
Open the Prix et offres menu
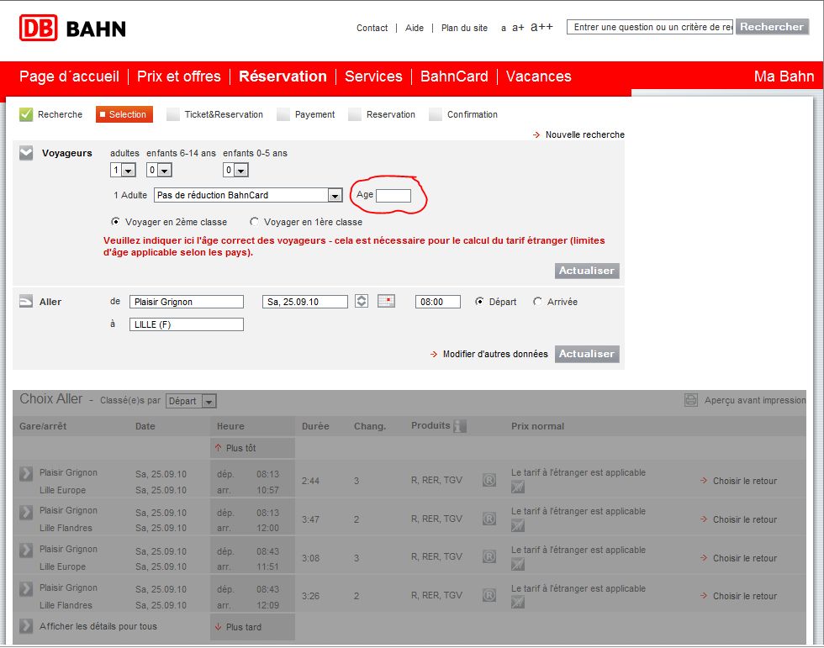coord(178,76)
